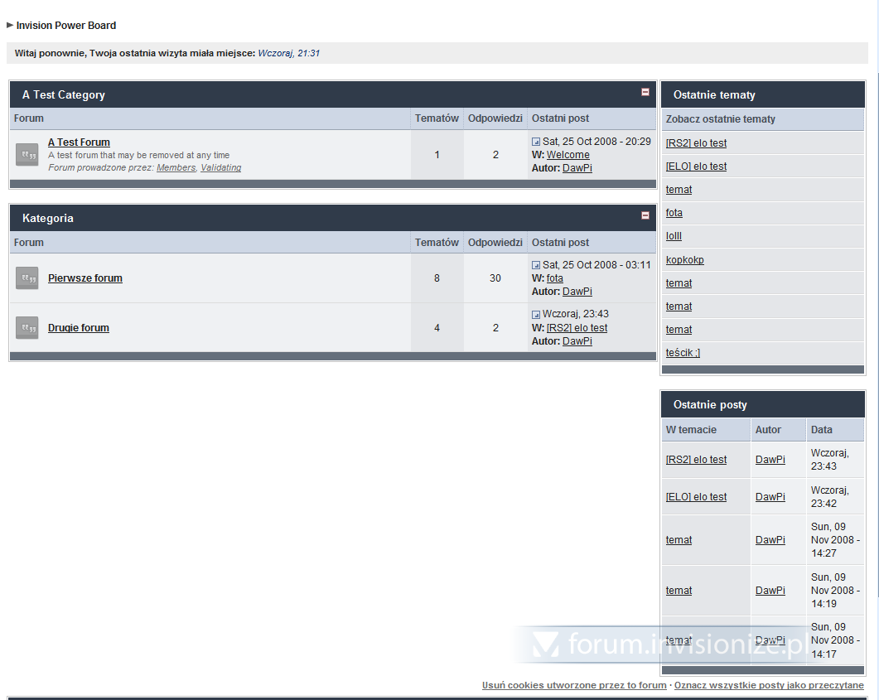The width and height of the screenshot is (879, 700).
Task: Click last-post icon in Pierwsze forum row
Action: [x=536, y=266]
